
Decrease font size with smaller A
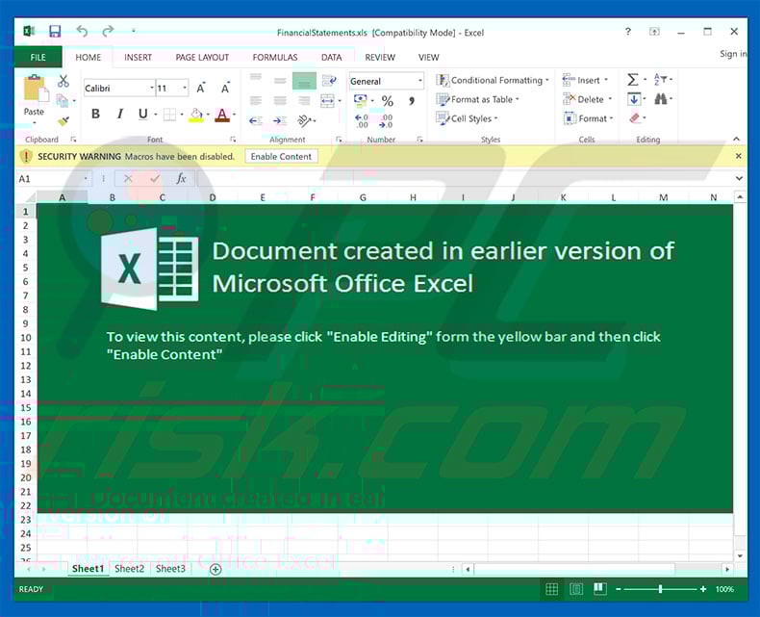pyautogui.click(x=225, y=88)
